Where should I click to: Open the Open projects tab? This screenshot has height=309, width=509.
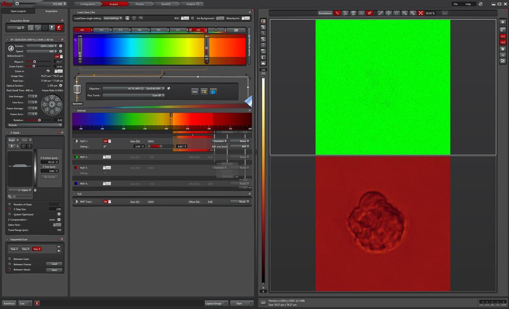click(x=18, y=11)
